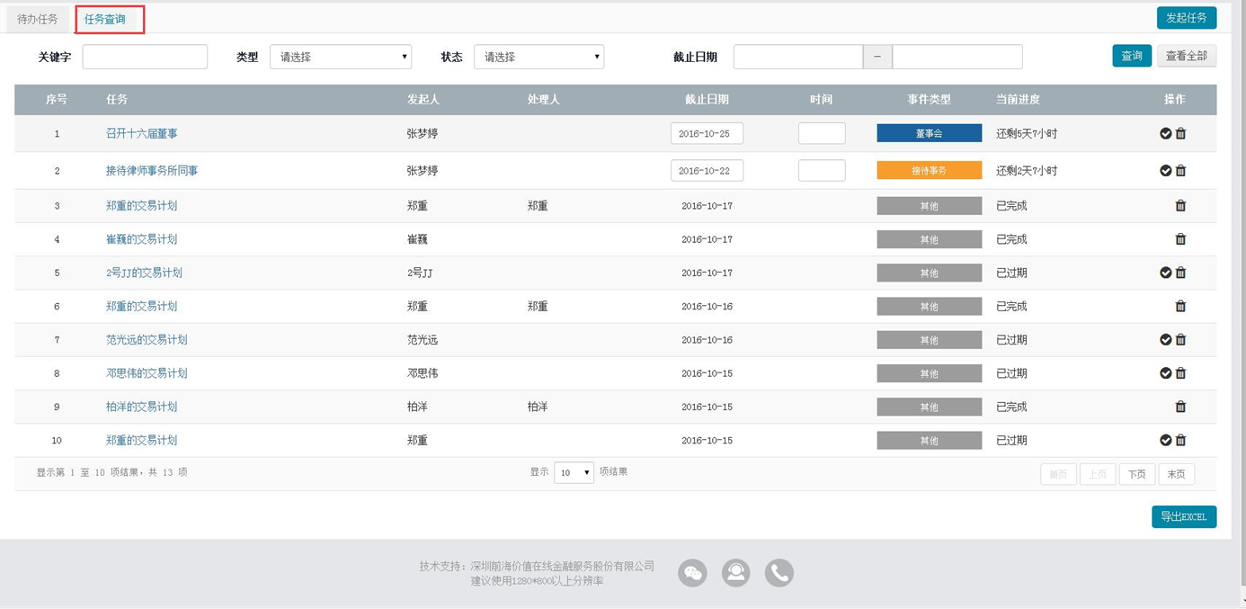Delete row 4 崔巍的交易计划
The height and width of the screenshot is (609, 1246).
pos(1180,238)
